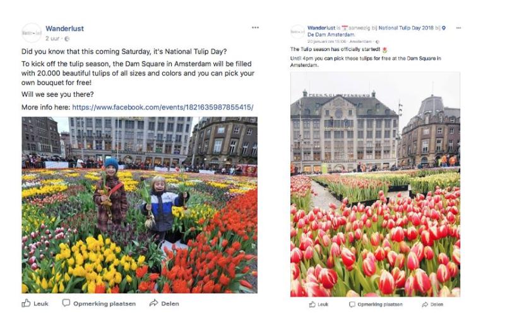Like the right post with Leuk thumbs-up

(312, 304)
